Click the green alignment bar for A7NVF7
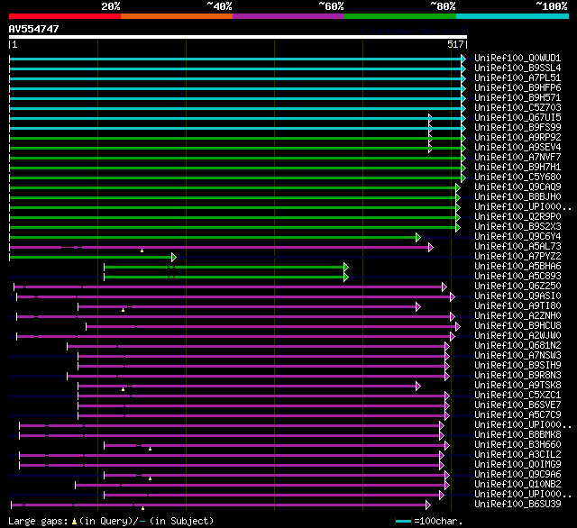This screenshot has height=528, width=577. click(x=235, y=158)
